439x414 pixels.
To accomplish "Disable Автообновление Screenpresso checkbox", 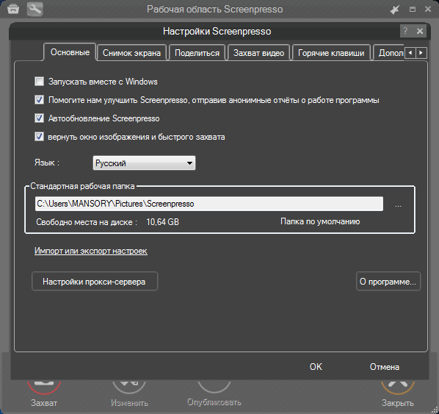I will [39, 118].
